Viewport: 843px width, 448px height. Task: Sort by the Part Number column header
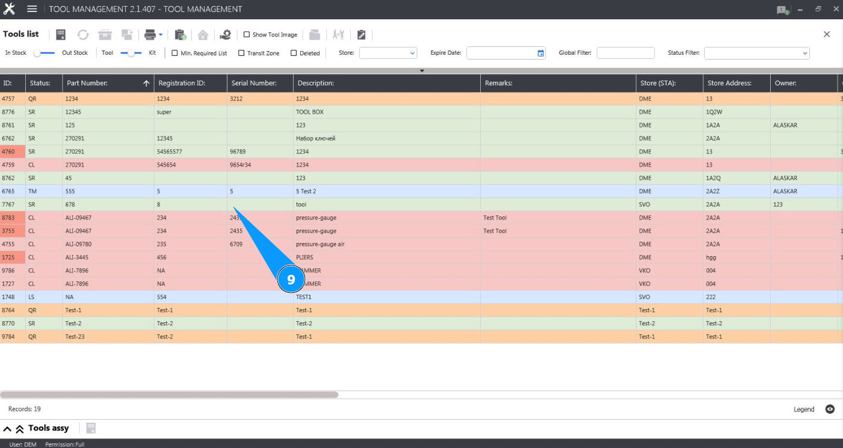point(108,83)
